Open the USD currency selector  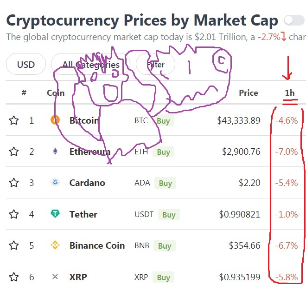pos(26,65)
